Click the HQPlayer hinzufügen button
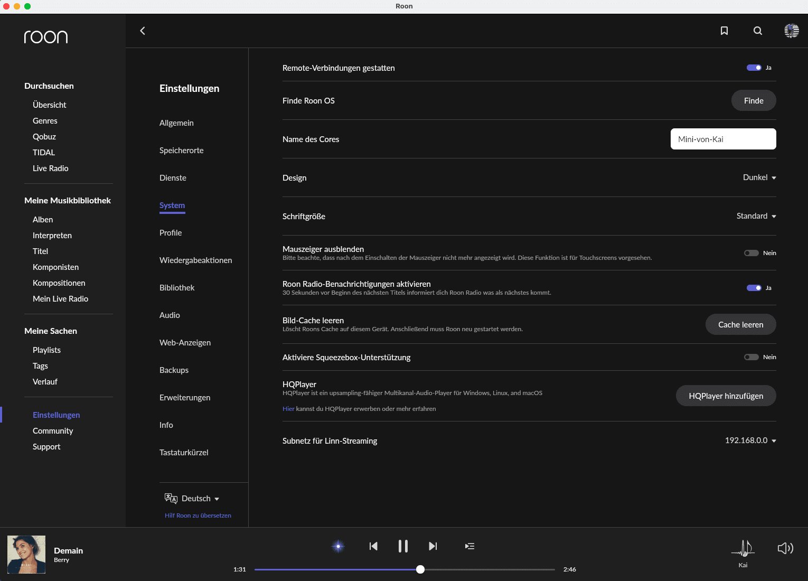The image size is (808, 581). [x=726, y=396]
